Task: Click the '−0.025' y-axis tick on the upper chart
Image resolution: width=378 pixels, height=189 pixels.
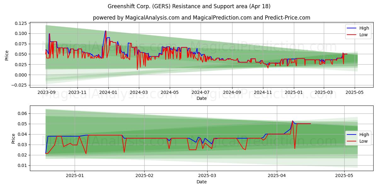Action: point(19,85)
